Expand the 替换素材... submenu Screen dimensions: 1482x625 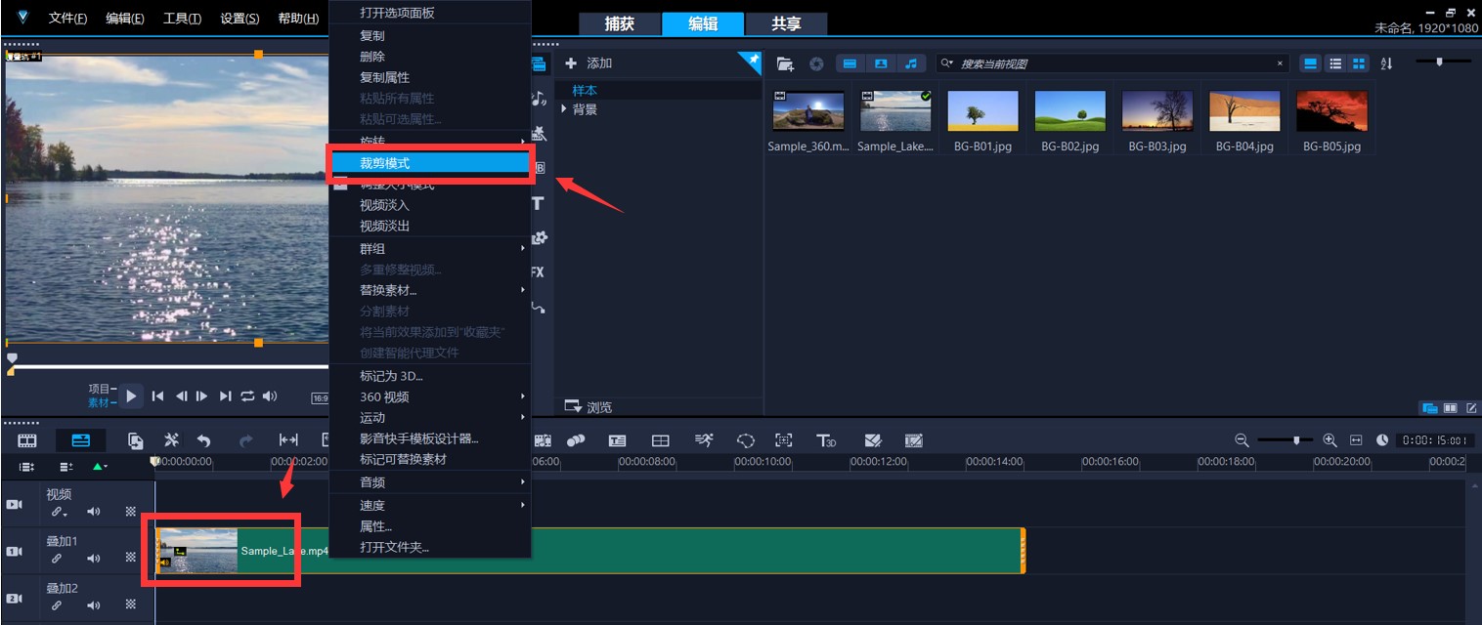(430, 290)
